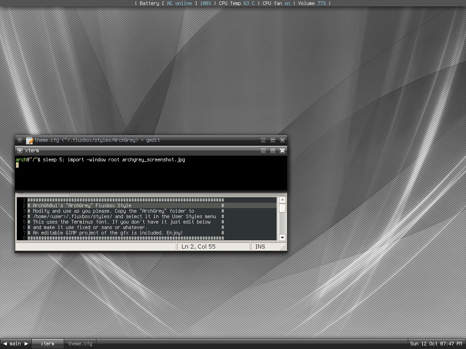Click the main workspace name in toolbar

point(15,344)
